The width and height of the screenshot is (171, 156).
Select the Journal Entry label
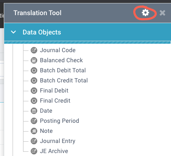pos(57,141)
